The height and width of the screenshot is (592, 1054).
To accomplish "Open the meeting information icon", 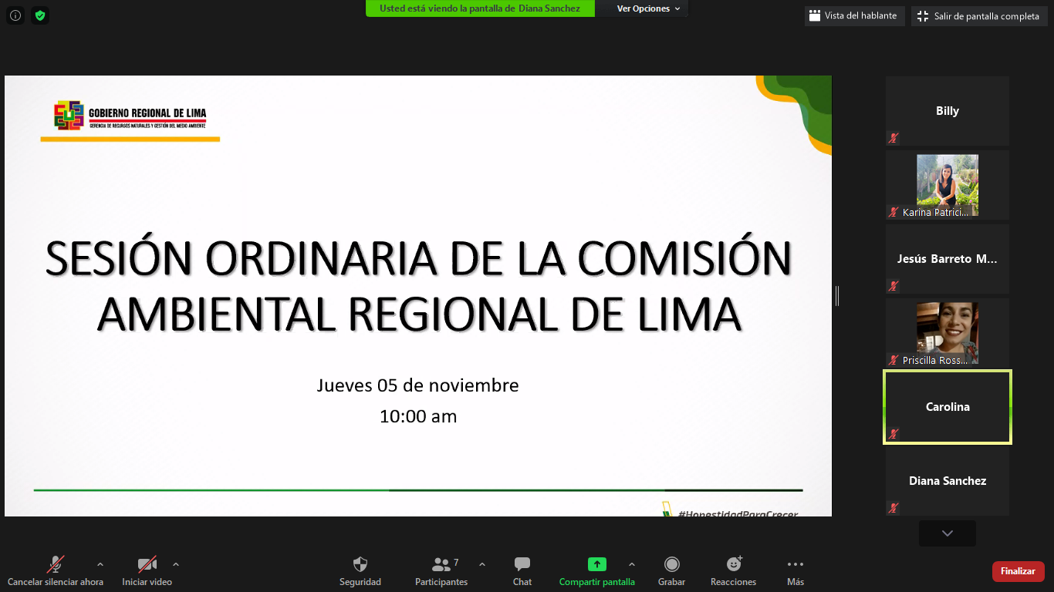I will tap(15, 15).
